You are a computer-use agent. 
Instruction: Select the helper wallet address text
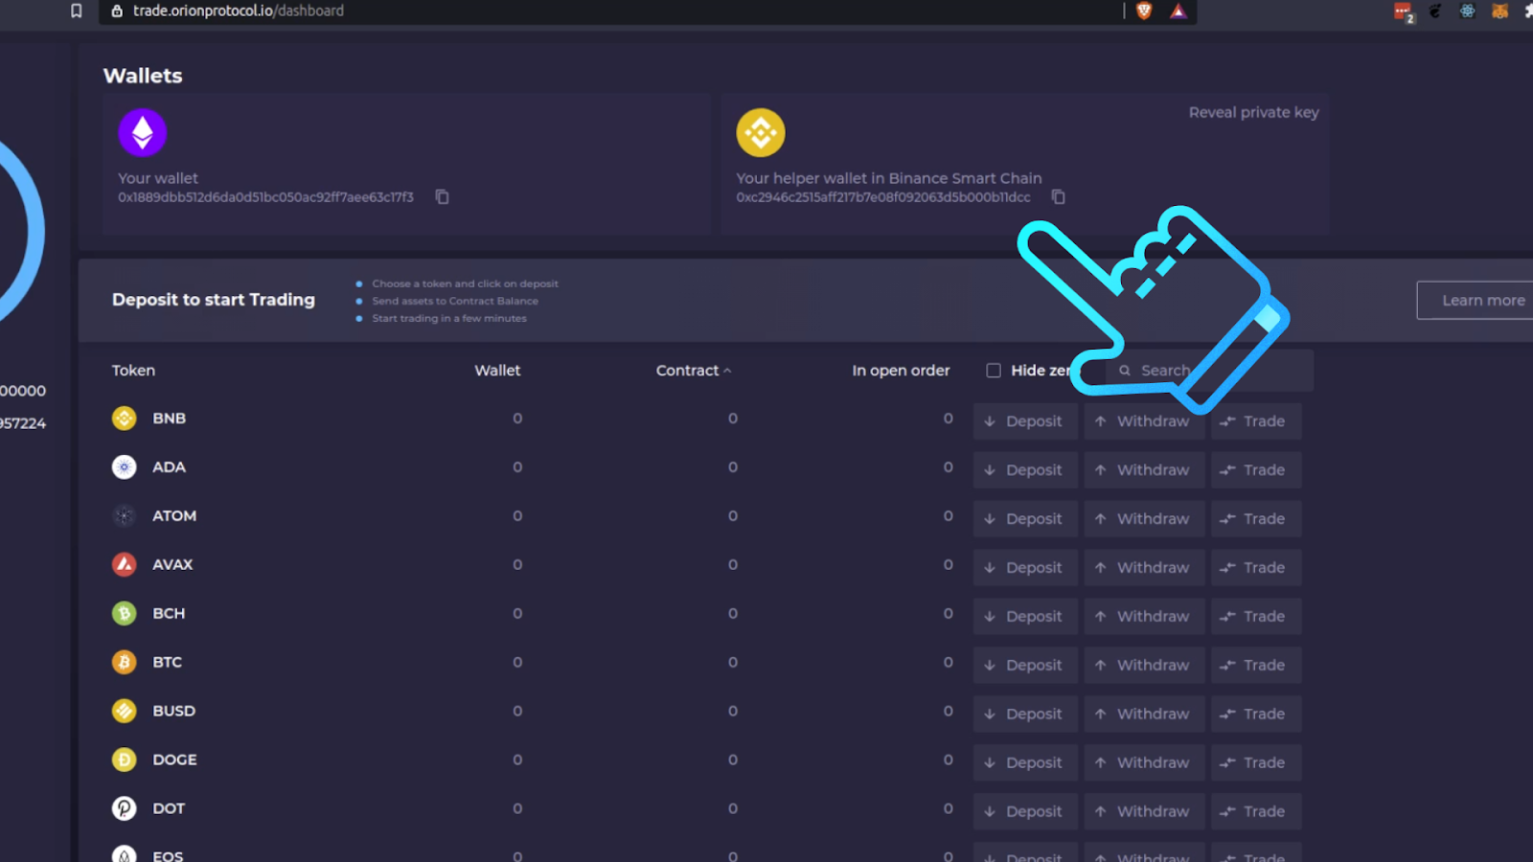[883, 197]
